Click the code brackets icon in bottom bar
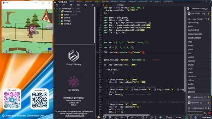 (137, 117)
